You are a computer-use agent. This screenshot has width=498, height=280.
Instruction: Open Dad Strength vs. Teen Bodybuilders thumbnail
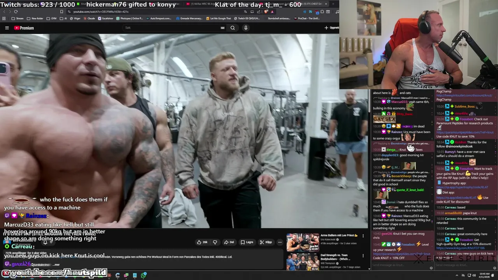click(x=302, y=262)
